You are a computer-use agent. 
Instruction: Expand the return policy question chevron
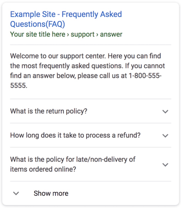click(165, 111)
